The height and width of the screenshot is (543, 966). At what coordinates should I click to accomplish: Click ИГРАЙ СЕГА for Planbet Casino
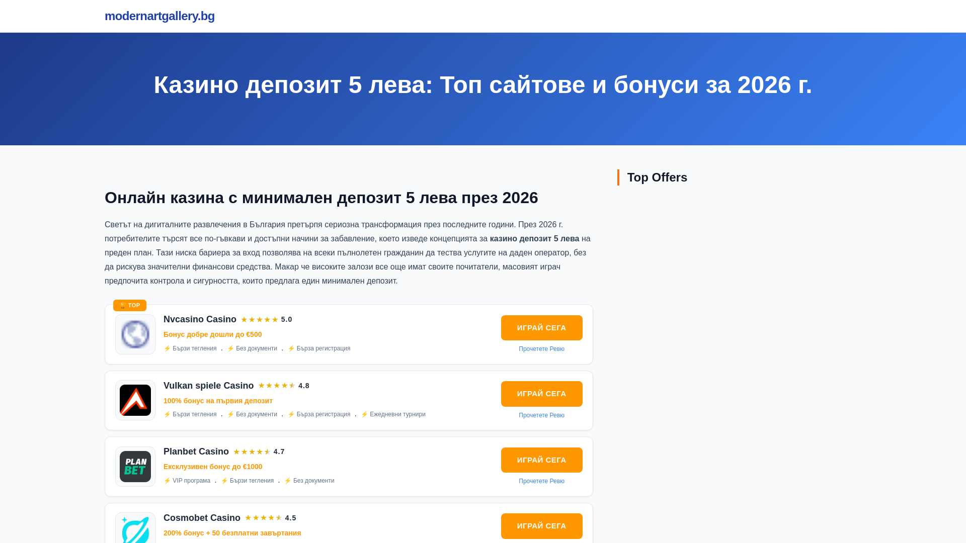[542, 460]
